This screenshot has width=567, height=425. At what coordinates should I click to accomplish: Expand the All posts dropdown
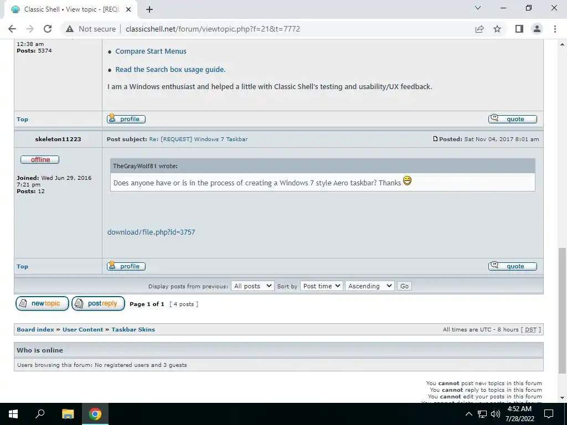point(252,286)
